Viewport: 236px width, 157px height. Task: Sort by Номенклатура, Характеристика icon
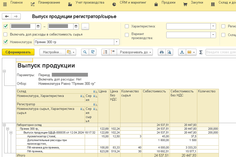coord(82,96)
